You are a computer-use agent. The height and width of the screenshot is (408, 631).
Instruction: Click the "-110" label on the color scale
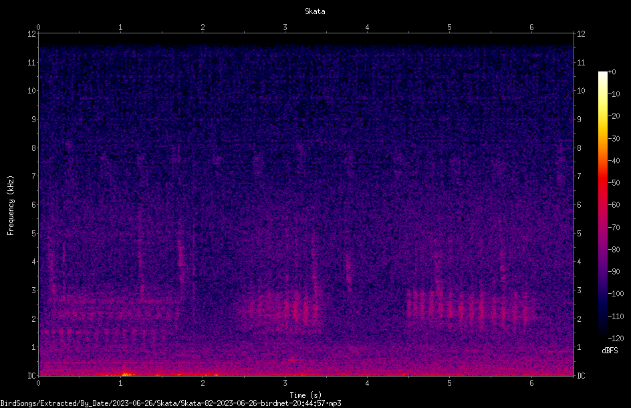[x=616, y=317]
